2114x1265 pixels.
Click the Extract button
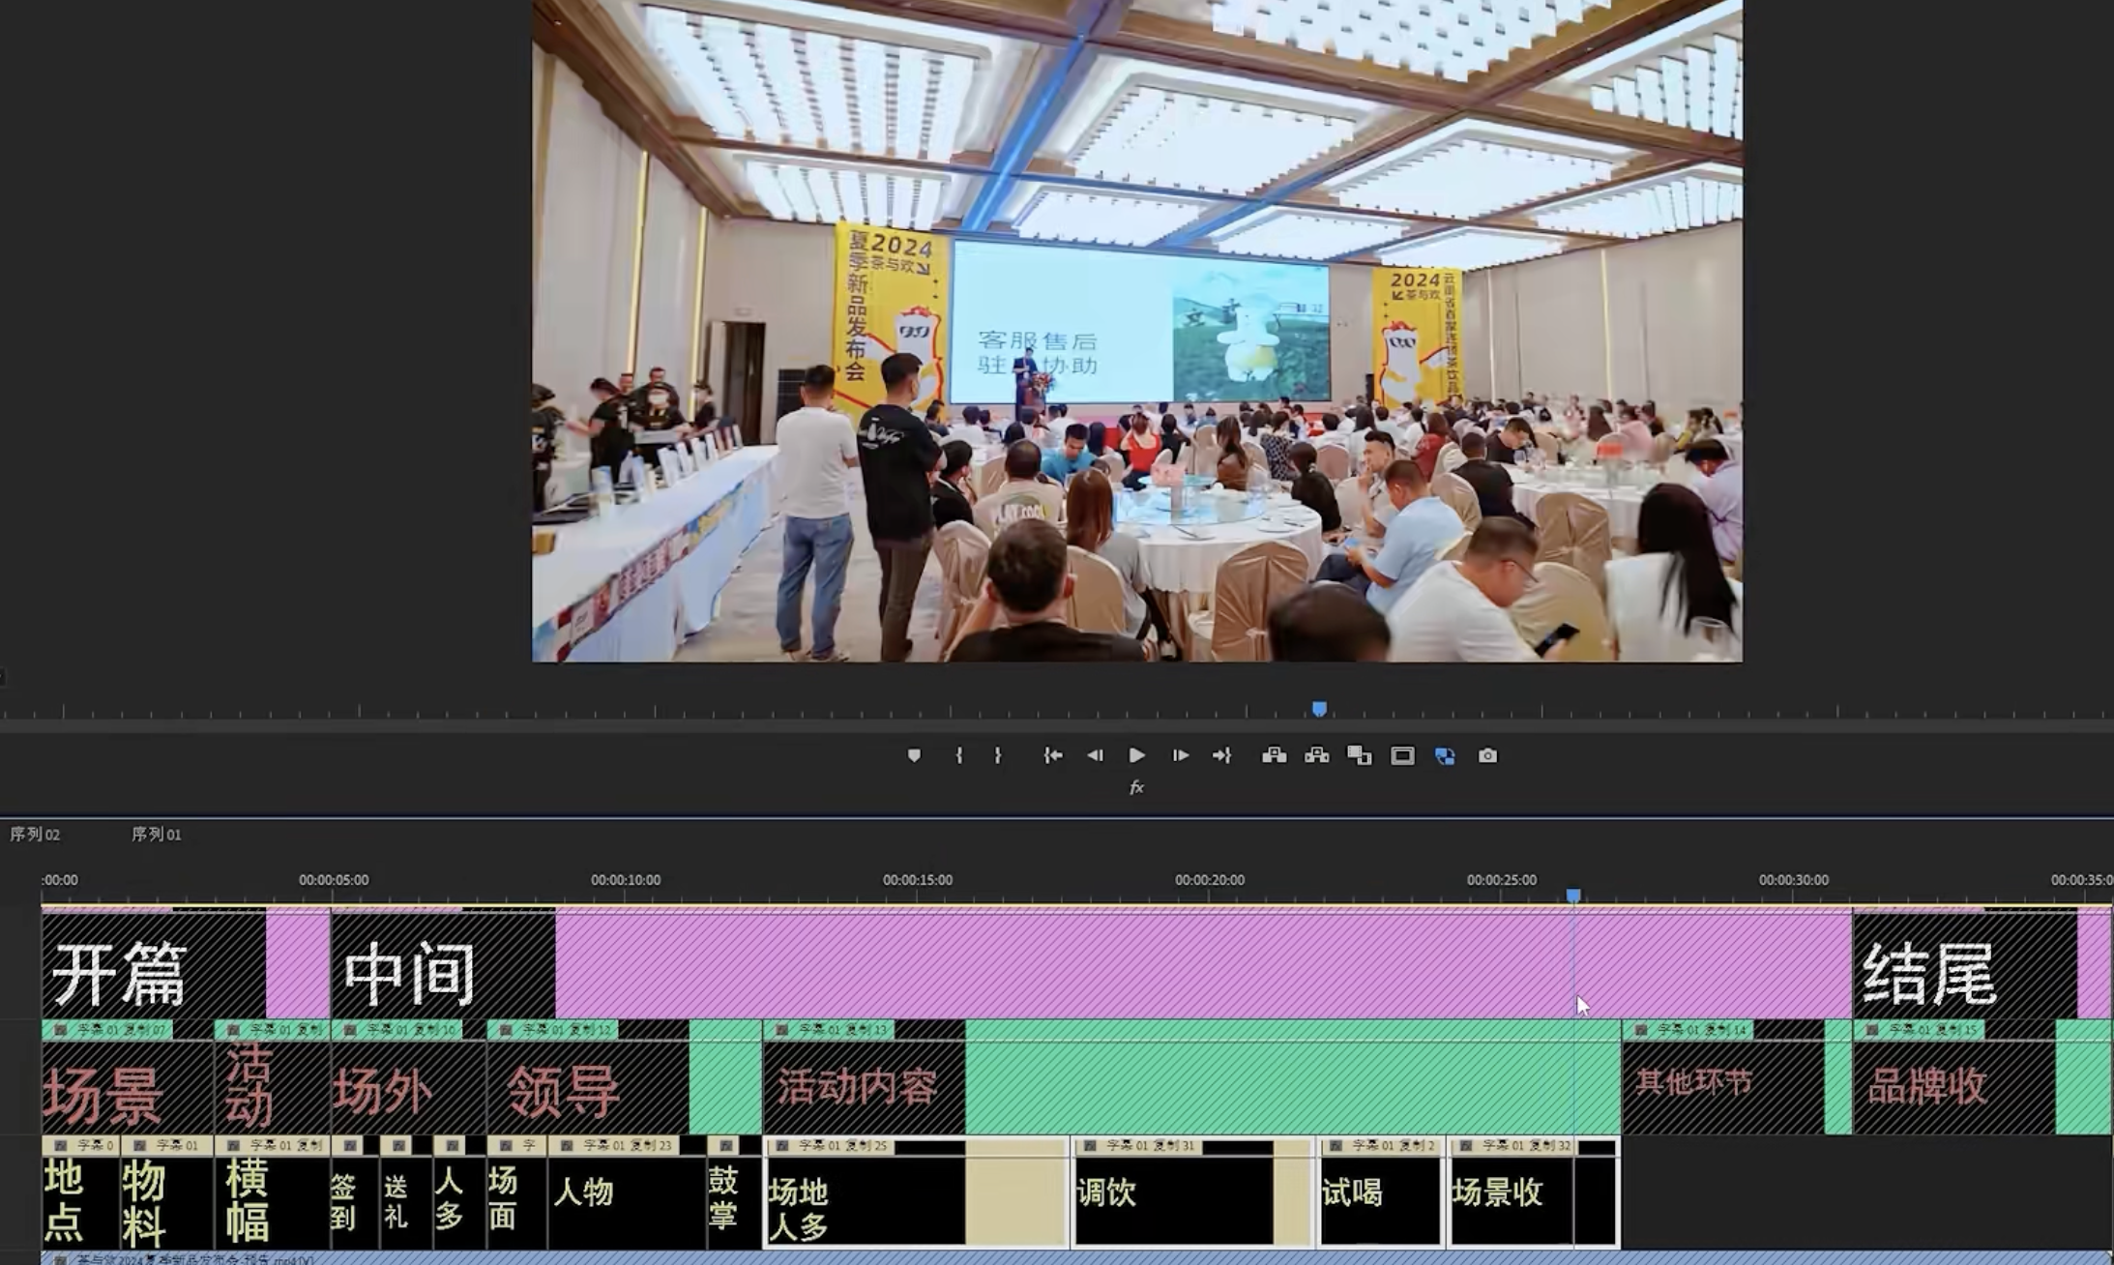[x=1316, y=755]
